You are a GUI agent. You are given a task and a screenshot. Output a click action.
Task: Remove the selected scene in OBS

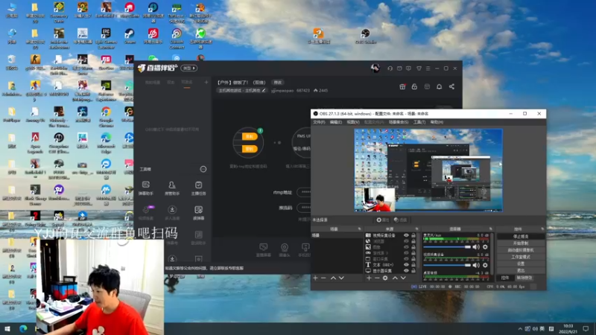click(323, 278)
